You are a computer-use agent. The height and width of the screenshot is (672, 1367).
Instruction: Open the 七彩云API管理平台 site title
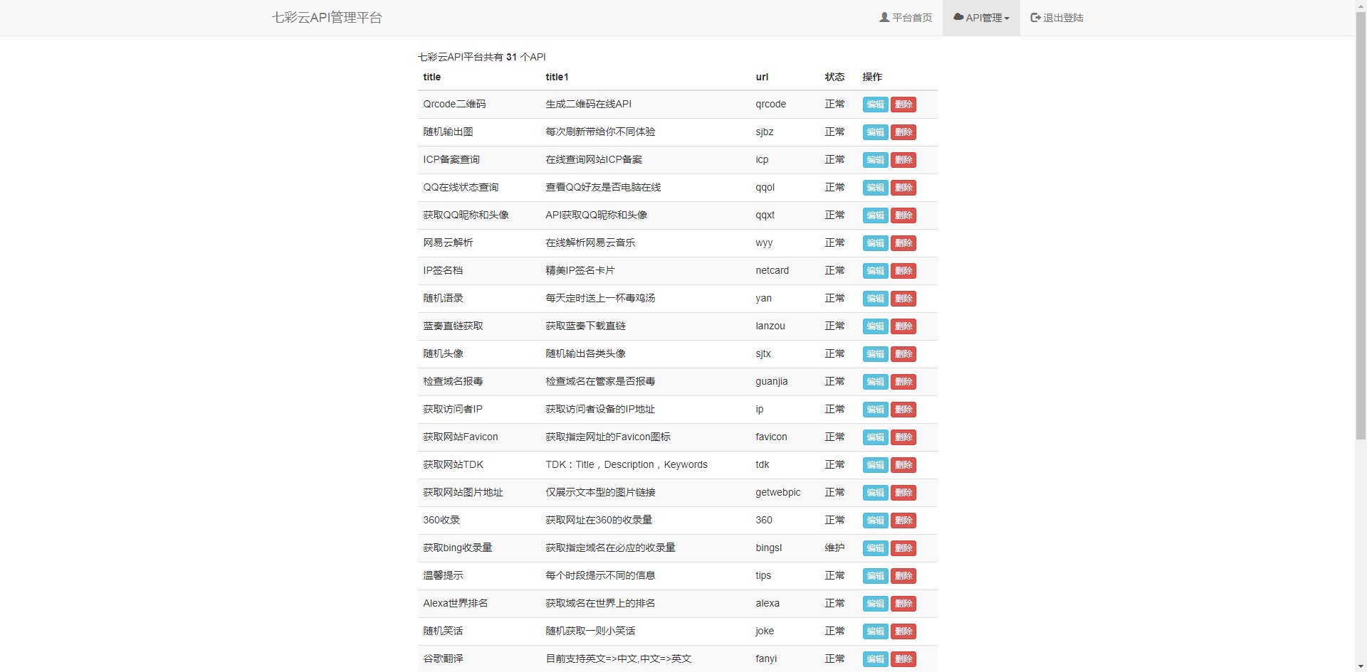pyautogui.click(x=326, y=17)
